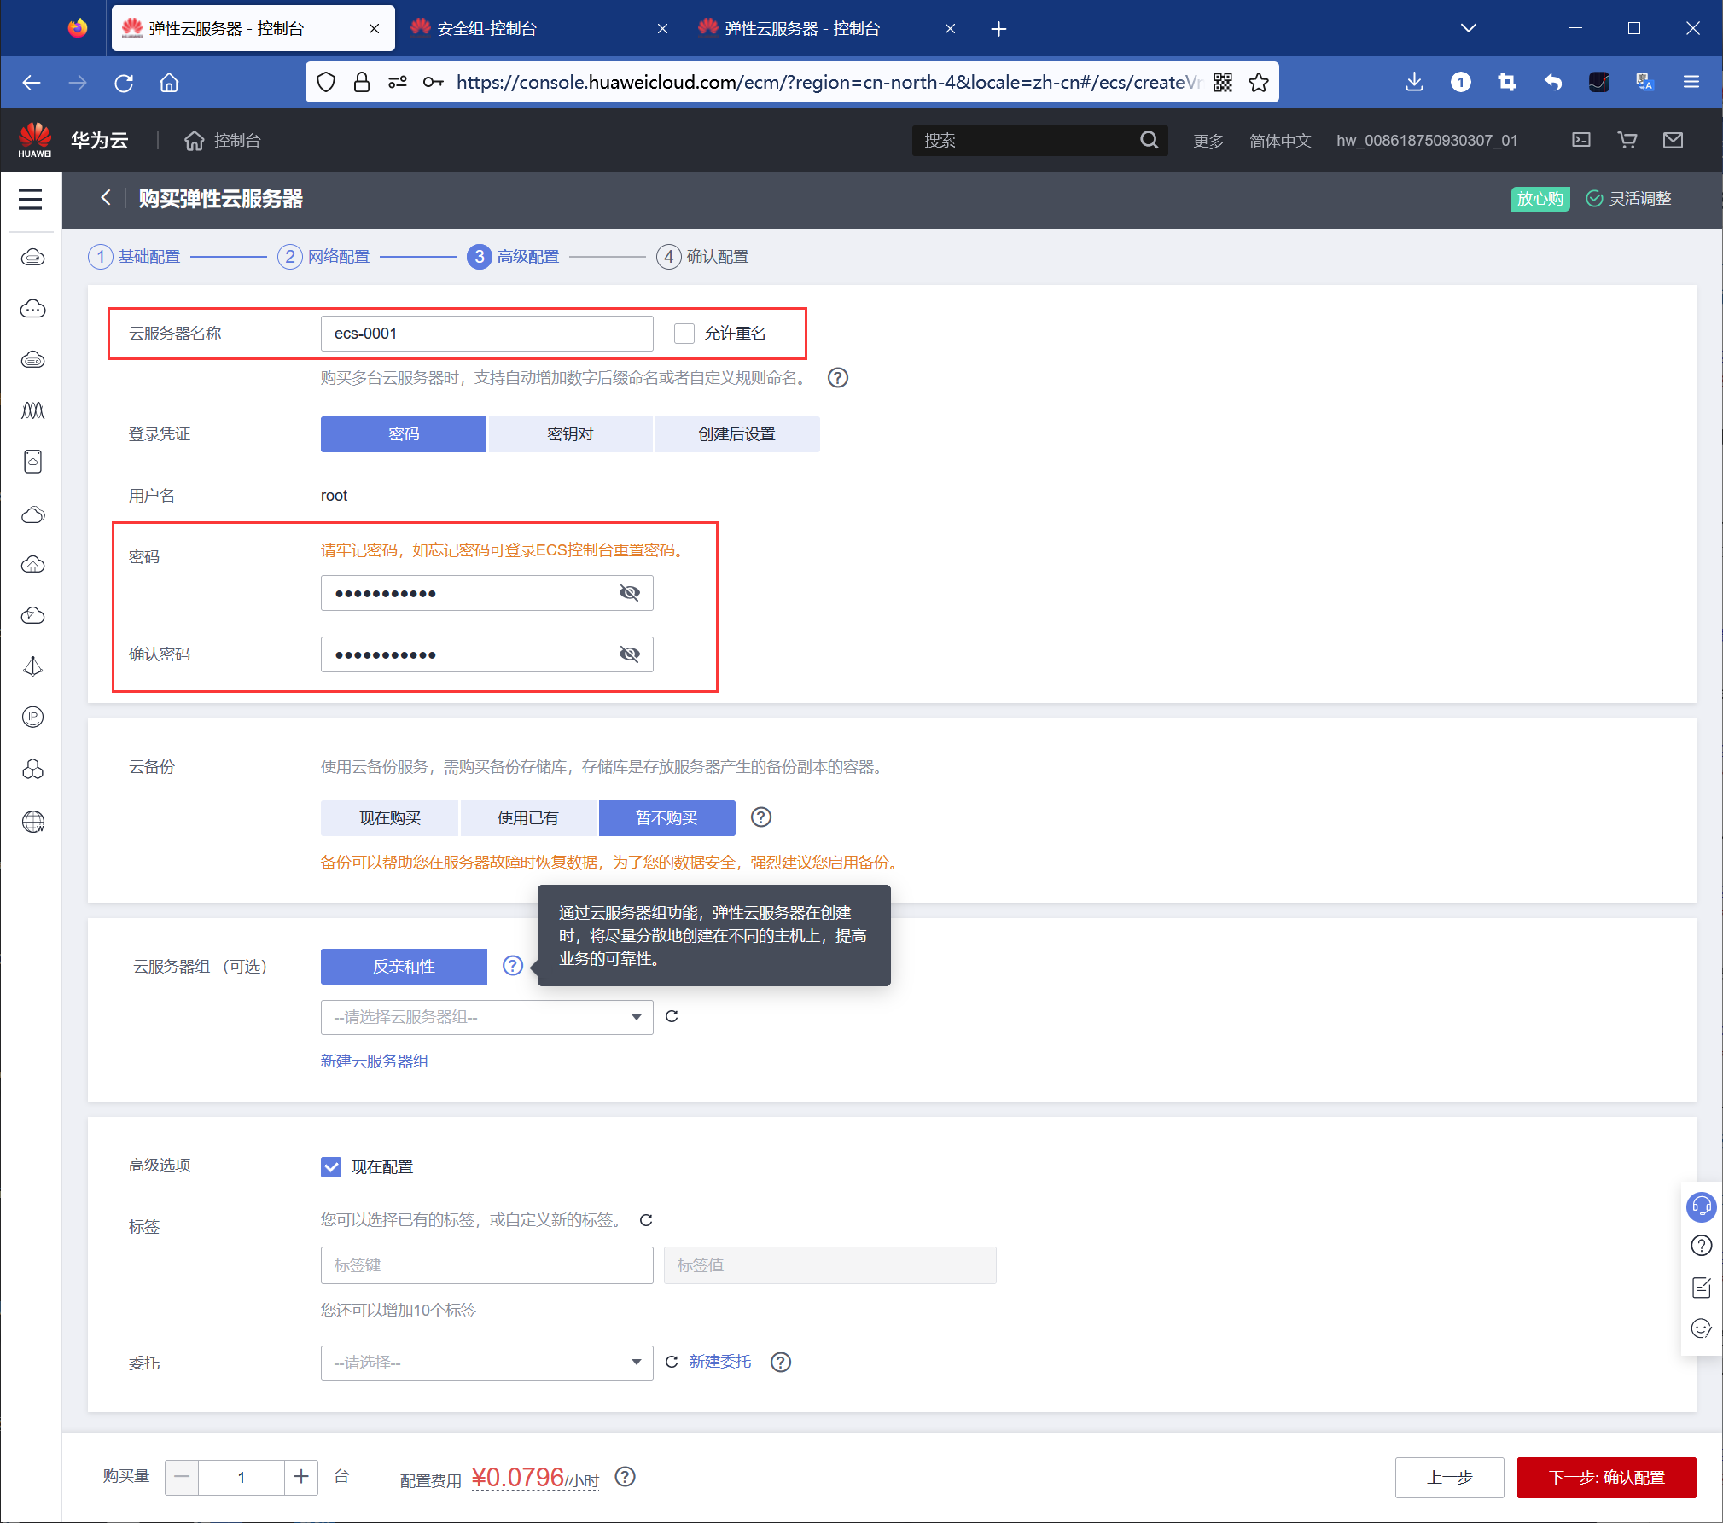Click the 新建云服务器组 link
Viewport: 1723px width, 1523px height.
point(375,1061)
